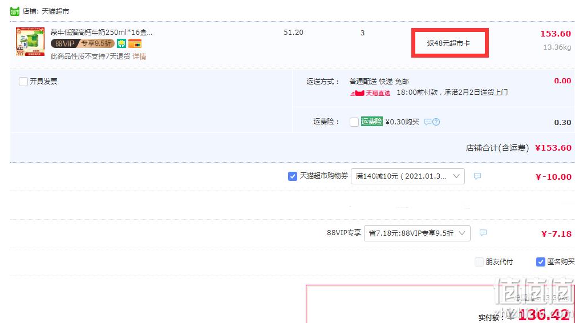Click the 返48元超市卡 promotion text
The image size is (579, 323).
point(448,43)
